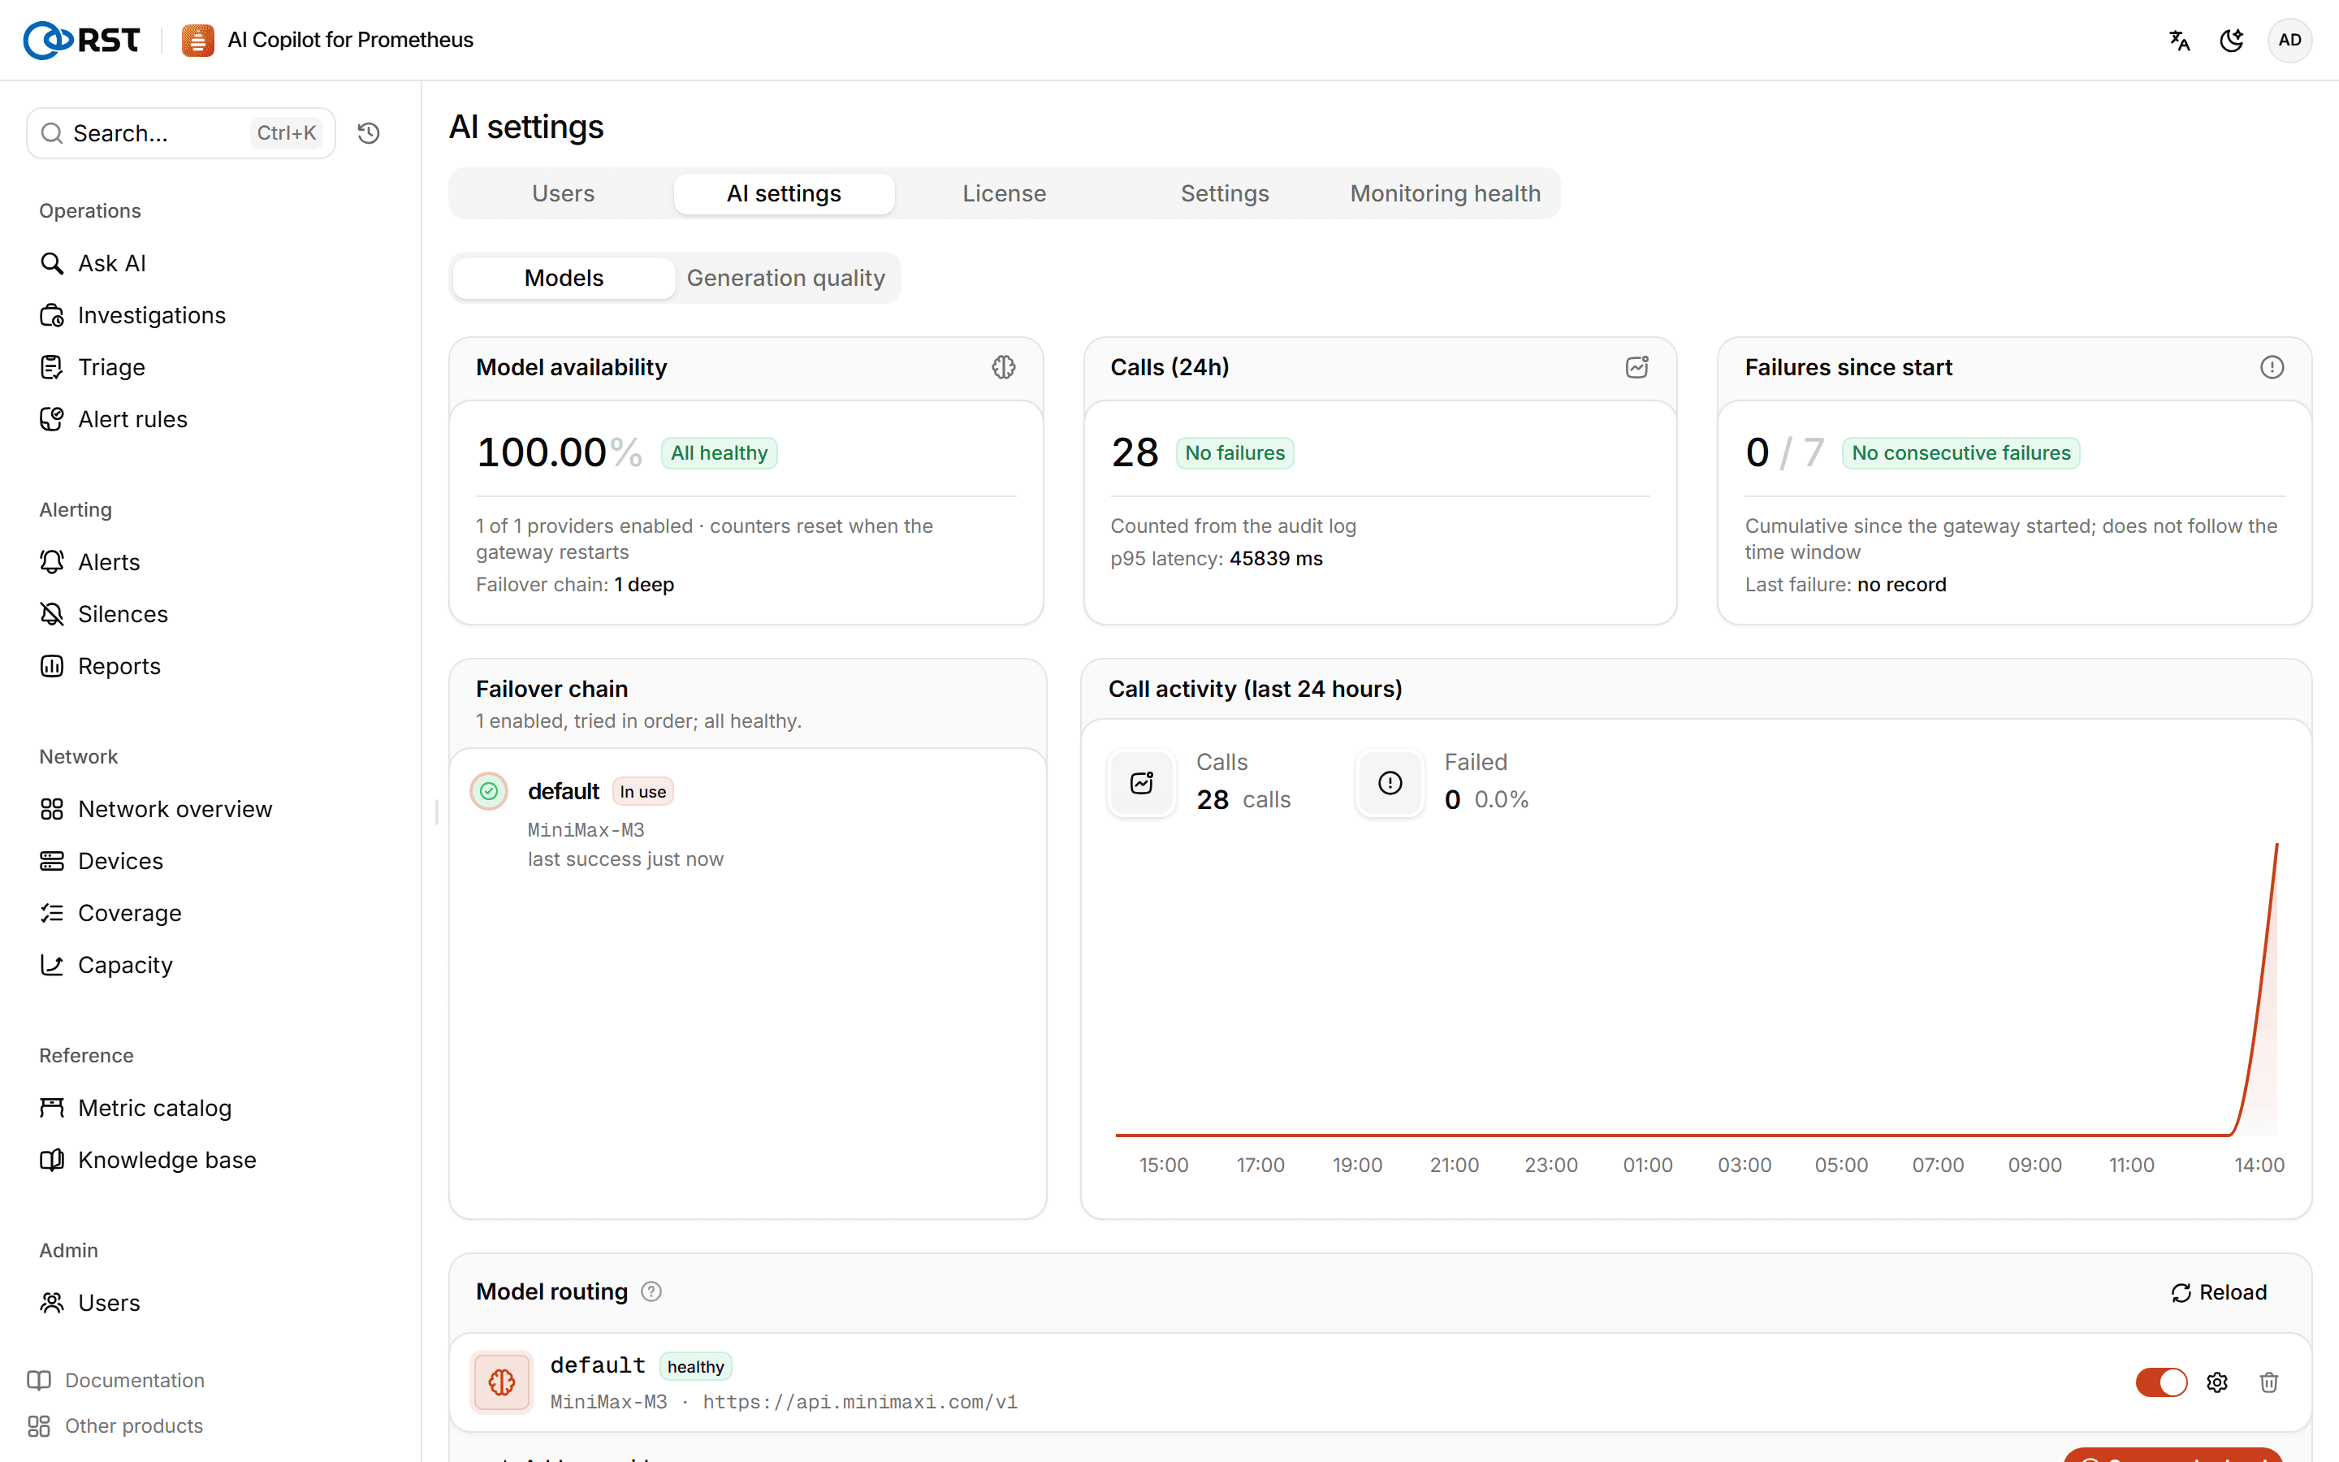Click the 'All healthy' status badge
Screen dimensions: 2339x1462
(x=719, y=452)
